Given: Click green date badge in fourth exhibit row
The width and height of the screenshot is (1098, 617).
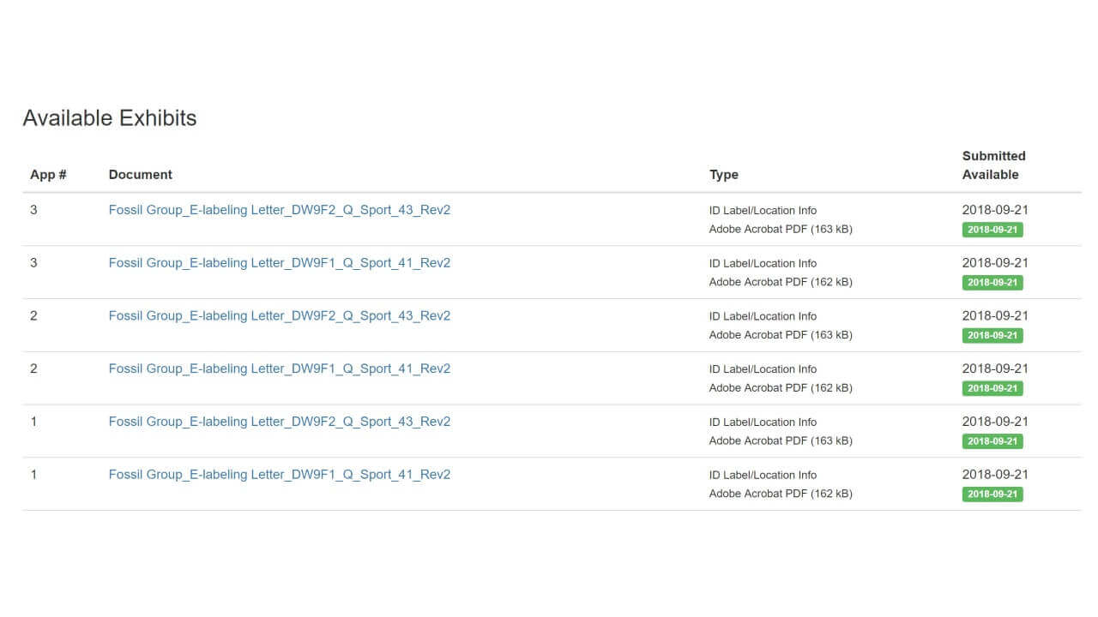Looking at the screenshot, I should coord(992,388).
